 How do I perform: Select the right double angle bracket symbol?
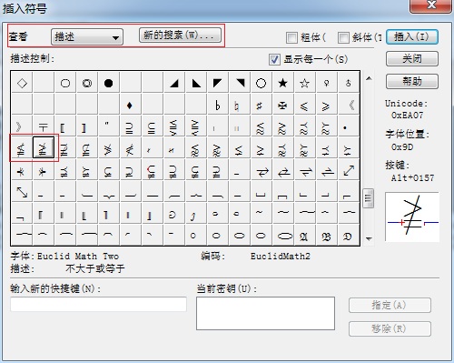[x=19, y=126]
